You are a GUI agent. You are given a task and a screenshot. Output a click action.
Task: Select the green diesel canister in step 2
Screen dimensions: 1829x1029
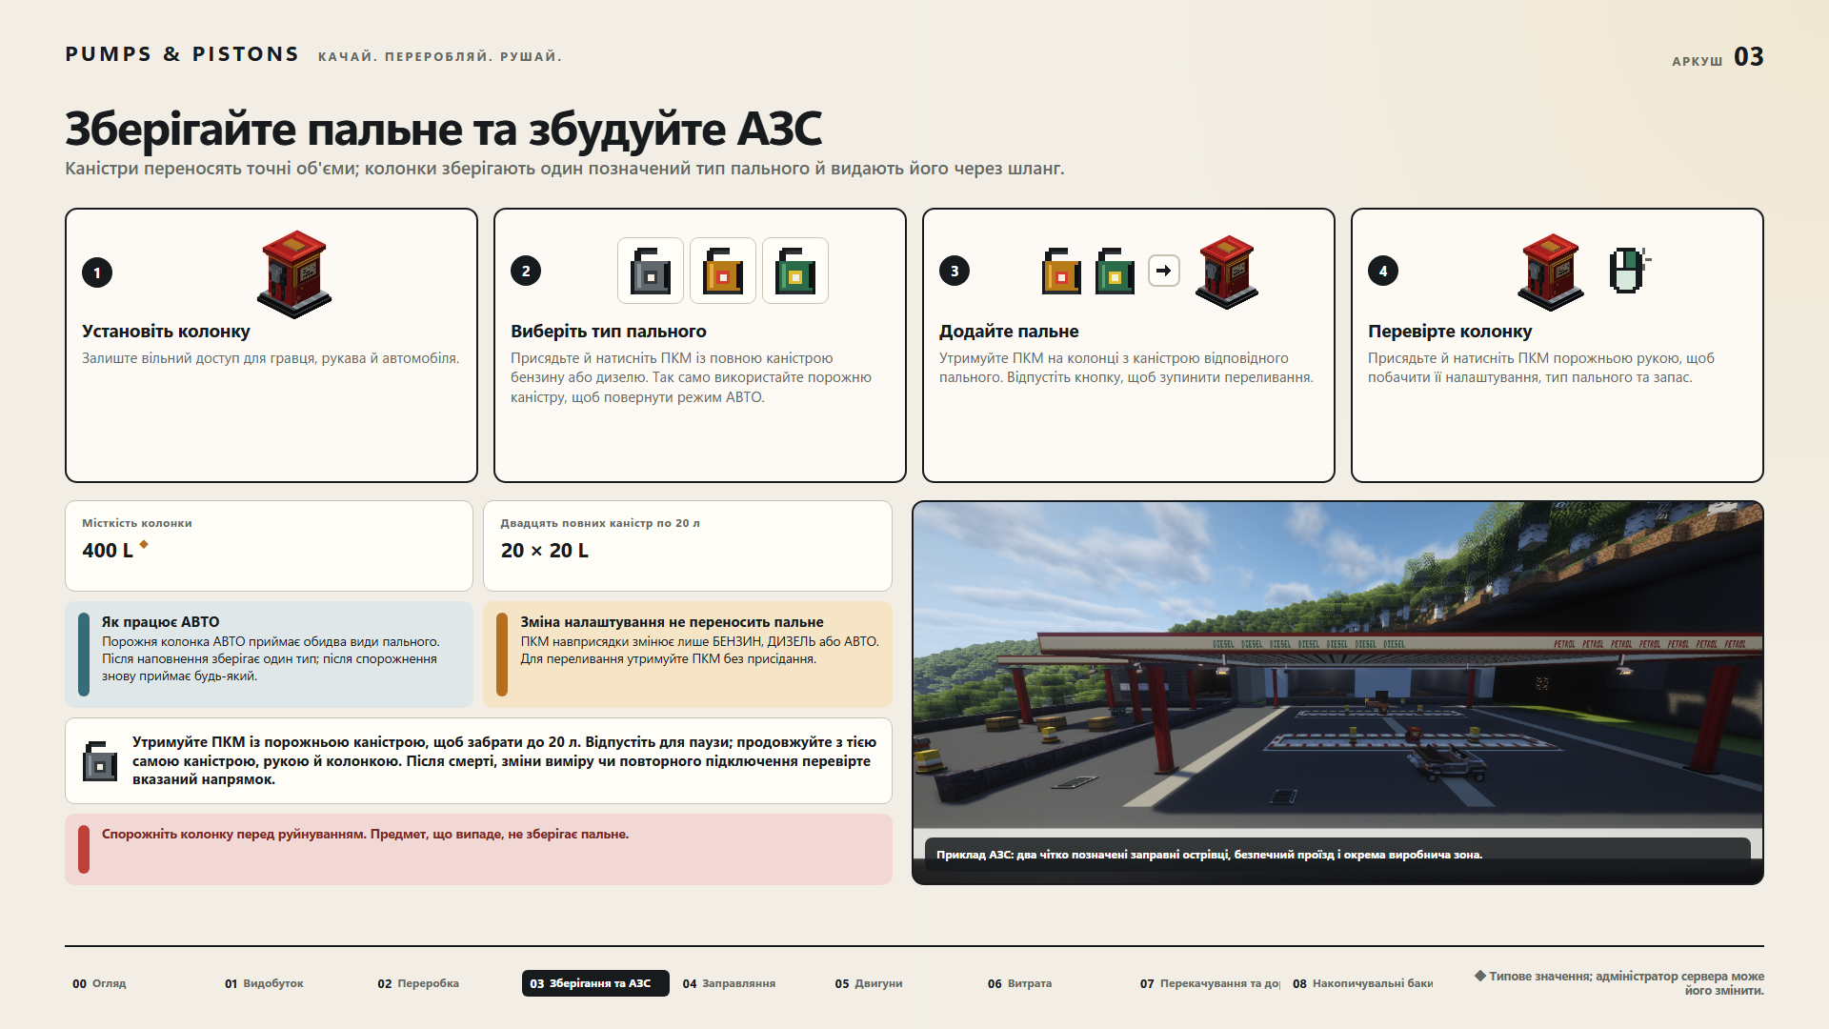pos(795,271)
